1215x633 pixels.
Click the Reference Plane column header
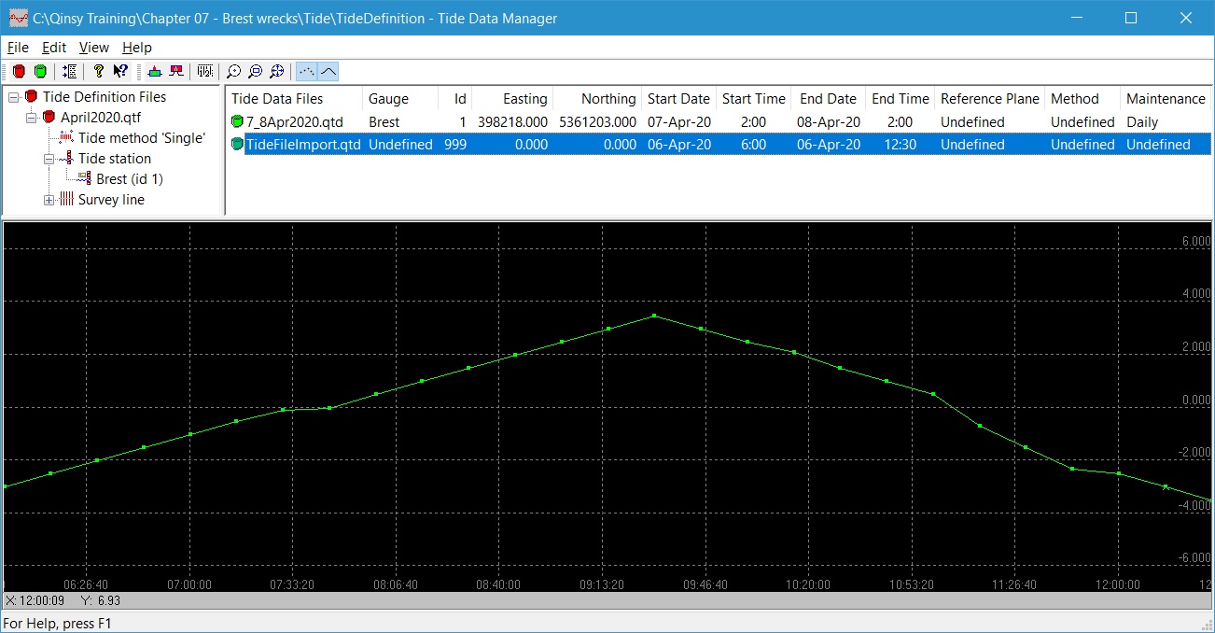point(989,99)
